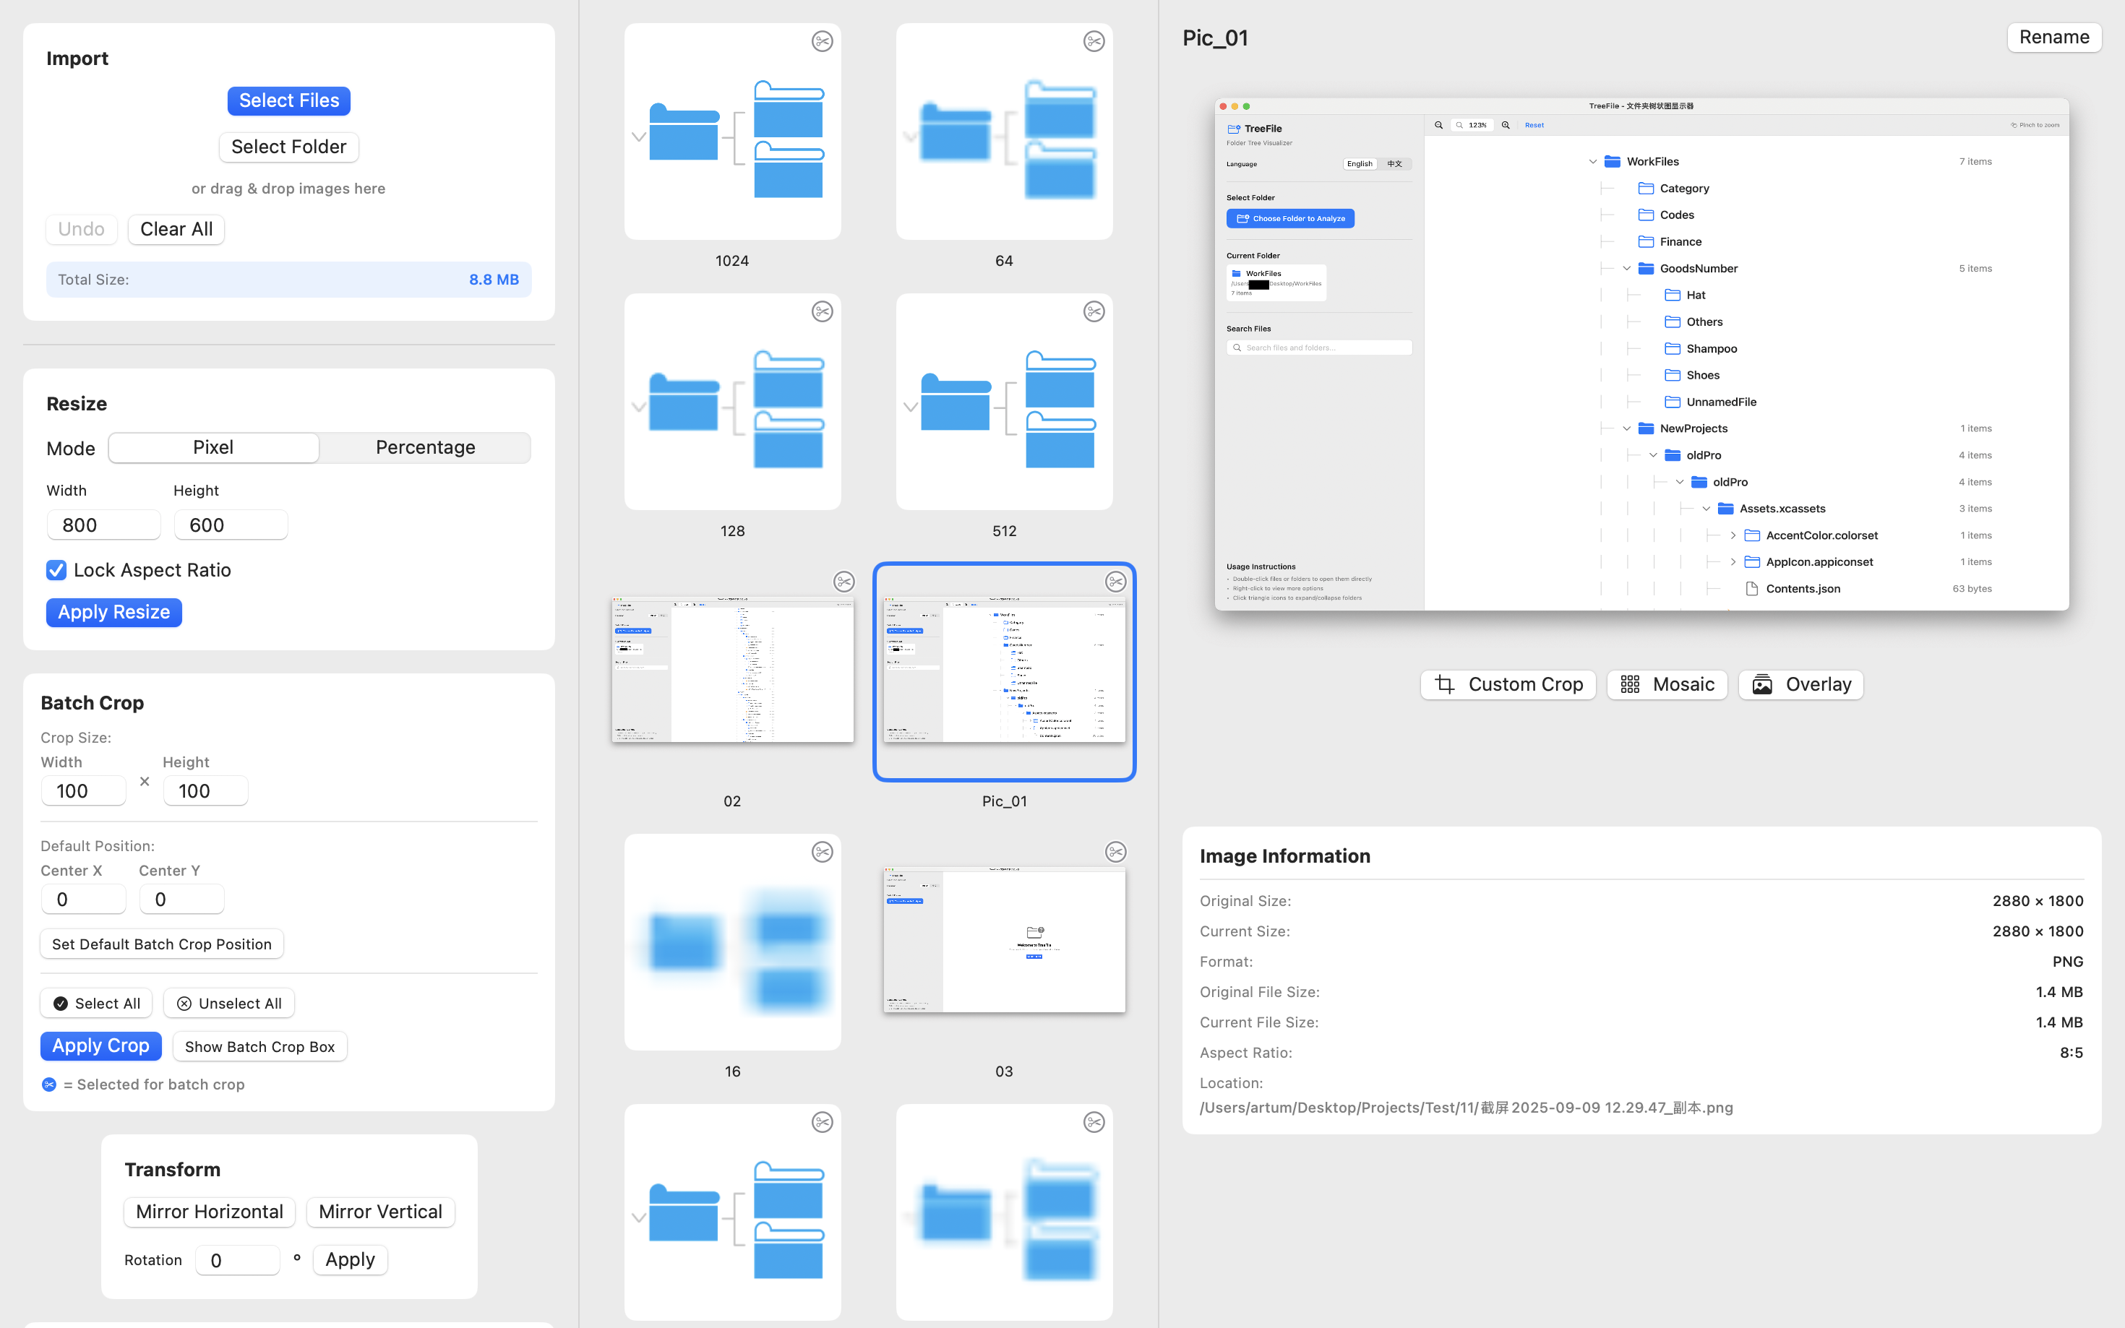Image resolution: width=2125 pixels, height=1328 pixels.
Task: Switch resize mode to Percentage
Action: tap(425, 447)
